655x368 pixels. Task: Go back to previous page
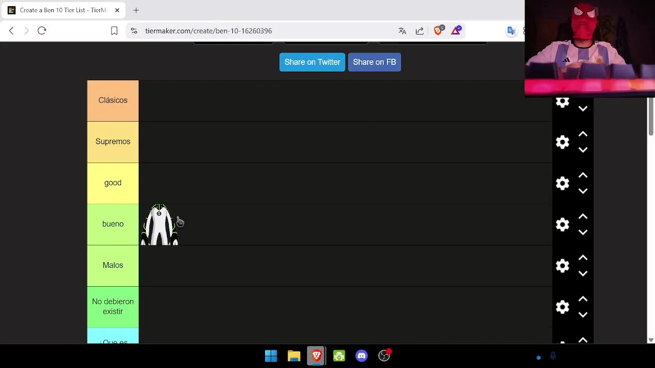pos(11,31)
